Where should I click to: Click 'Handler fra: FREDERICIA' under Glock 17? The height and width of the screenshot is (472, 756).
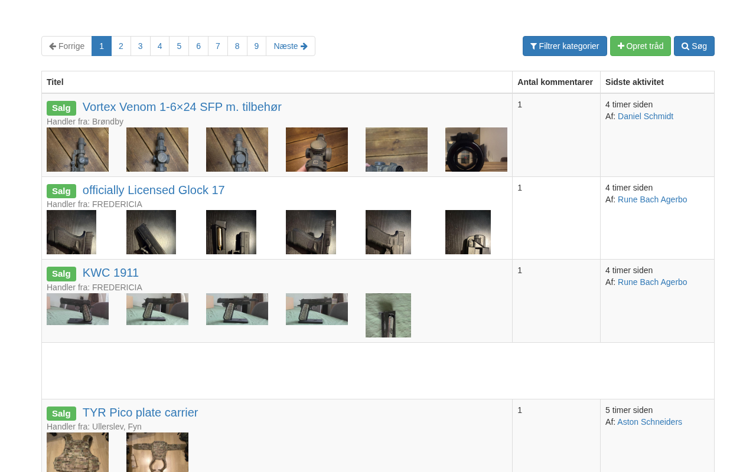click(x=94, y=204)
